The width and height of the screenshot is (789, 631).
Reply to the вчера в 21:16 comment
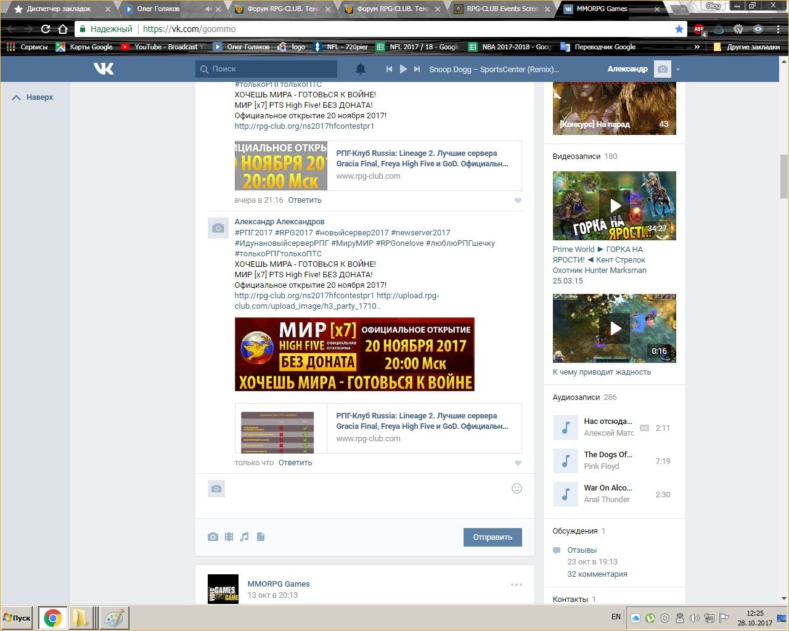(305, 200)
